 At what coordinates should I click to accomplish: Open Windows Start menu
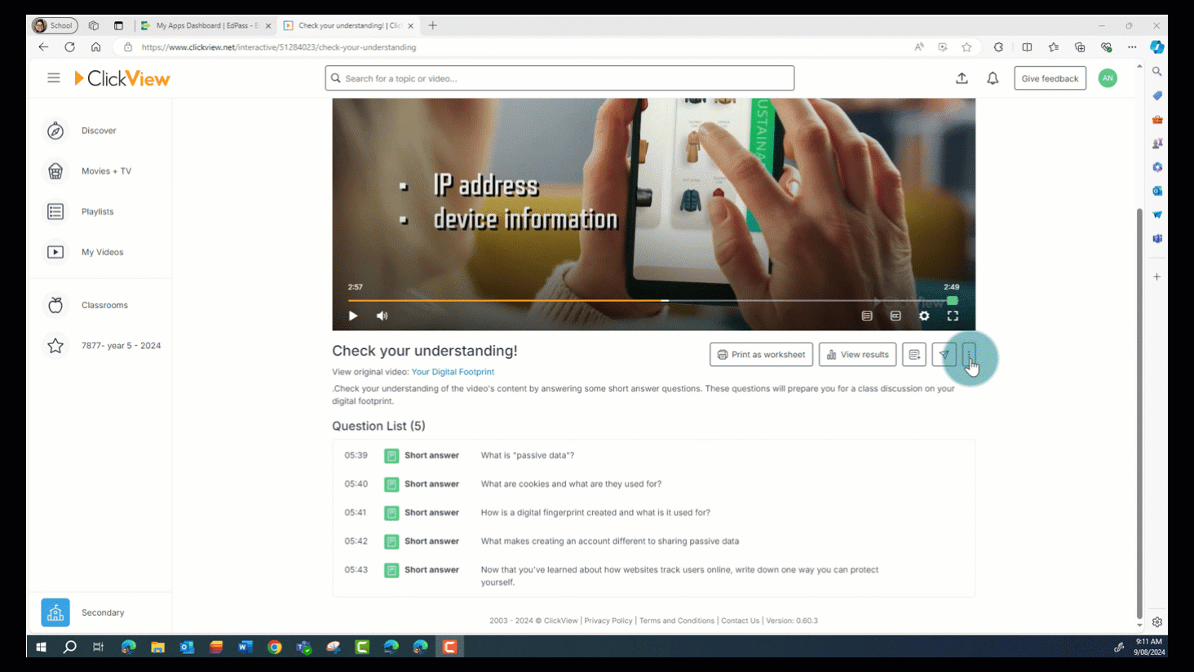(x=41, y=647)
